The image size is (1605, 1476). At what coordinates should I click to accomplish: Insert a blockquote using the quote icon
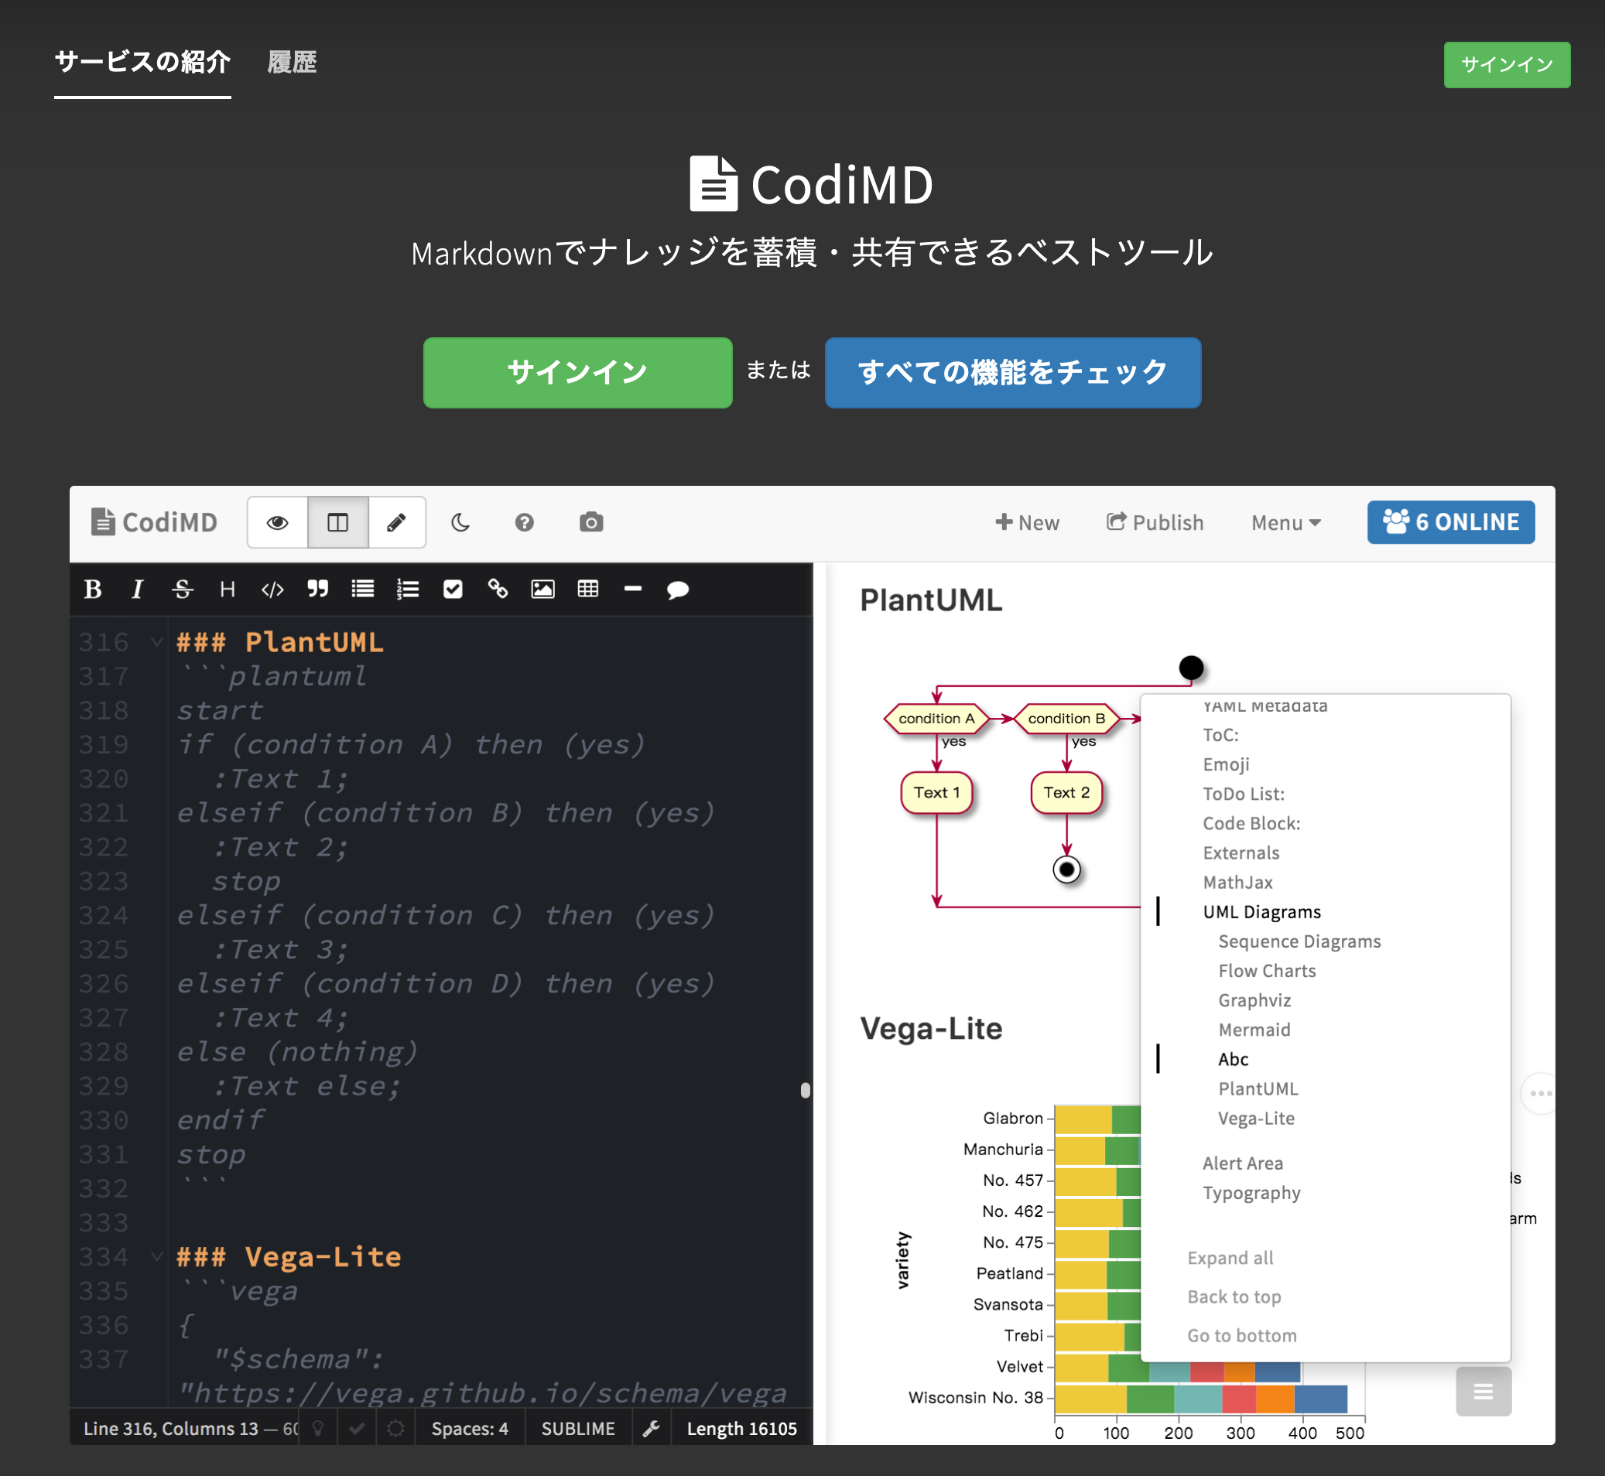[x=317, y=589]
